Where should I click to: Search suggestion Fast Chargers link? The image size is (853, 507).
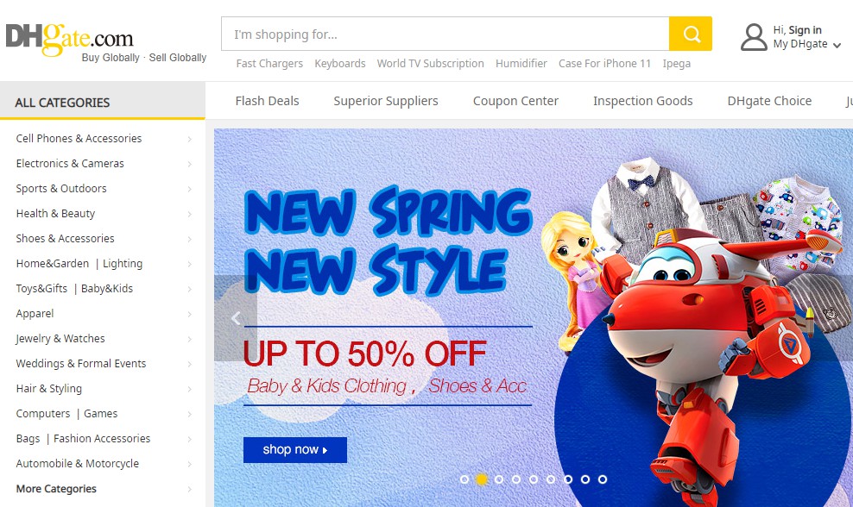[269, 64]
